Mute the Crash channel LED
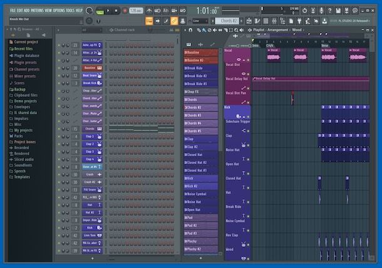 (x=59, y=175)
